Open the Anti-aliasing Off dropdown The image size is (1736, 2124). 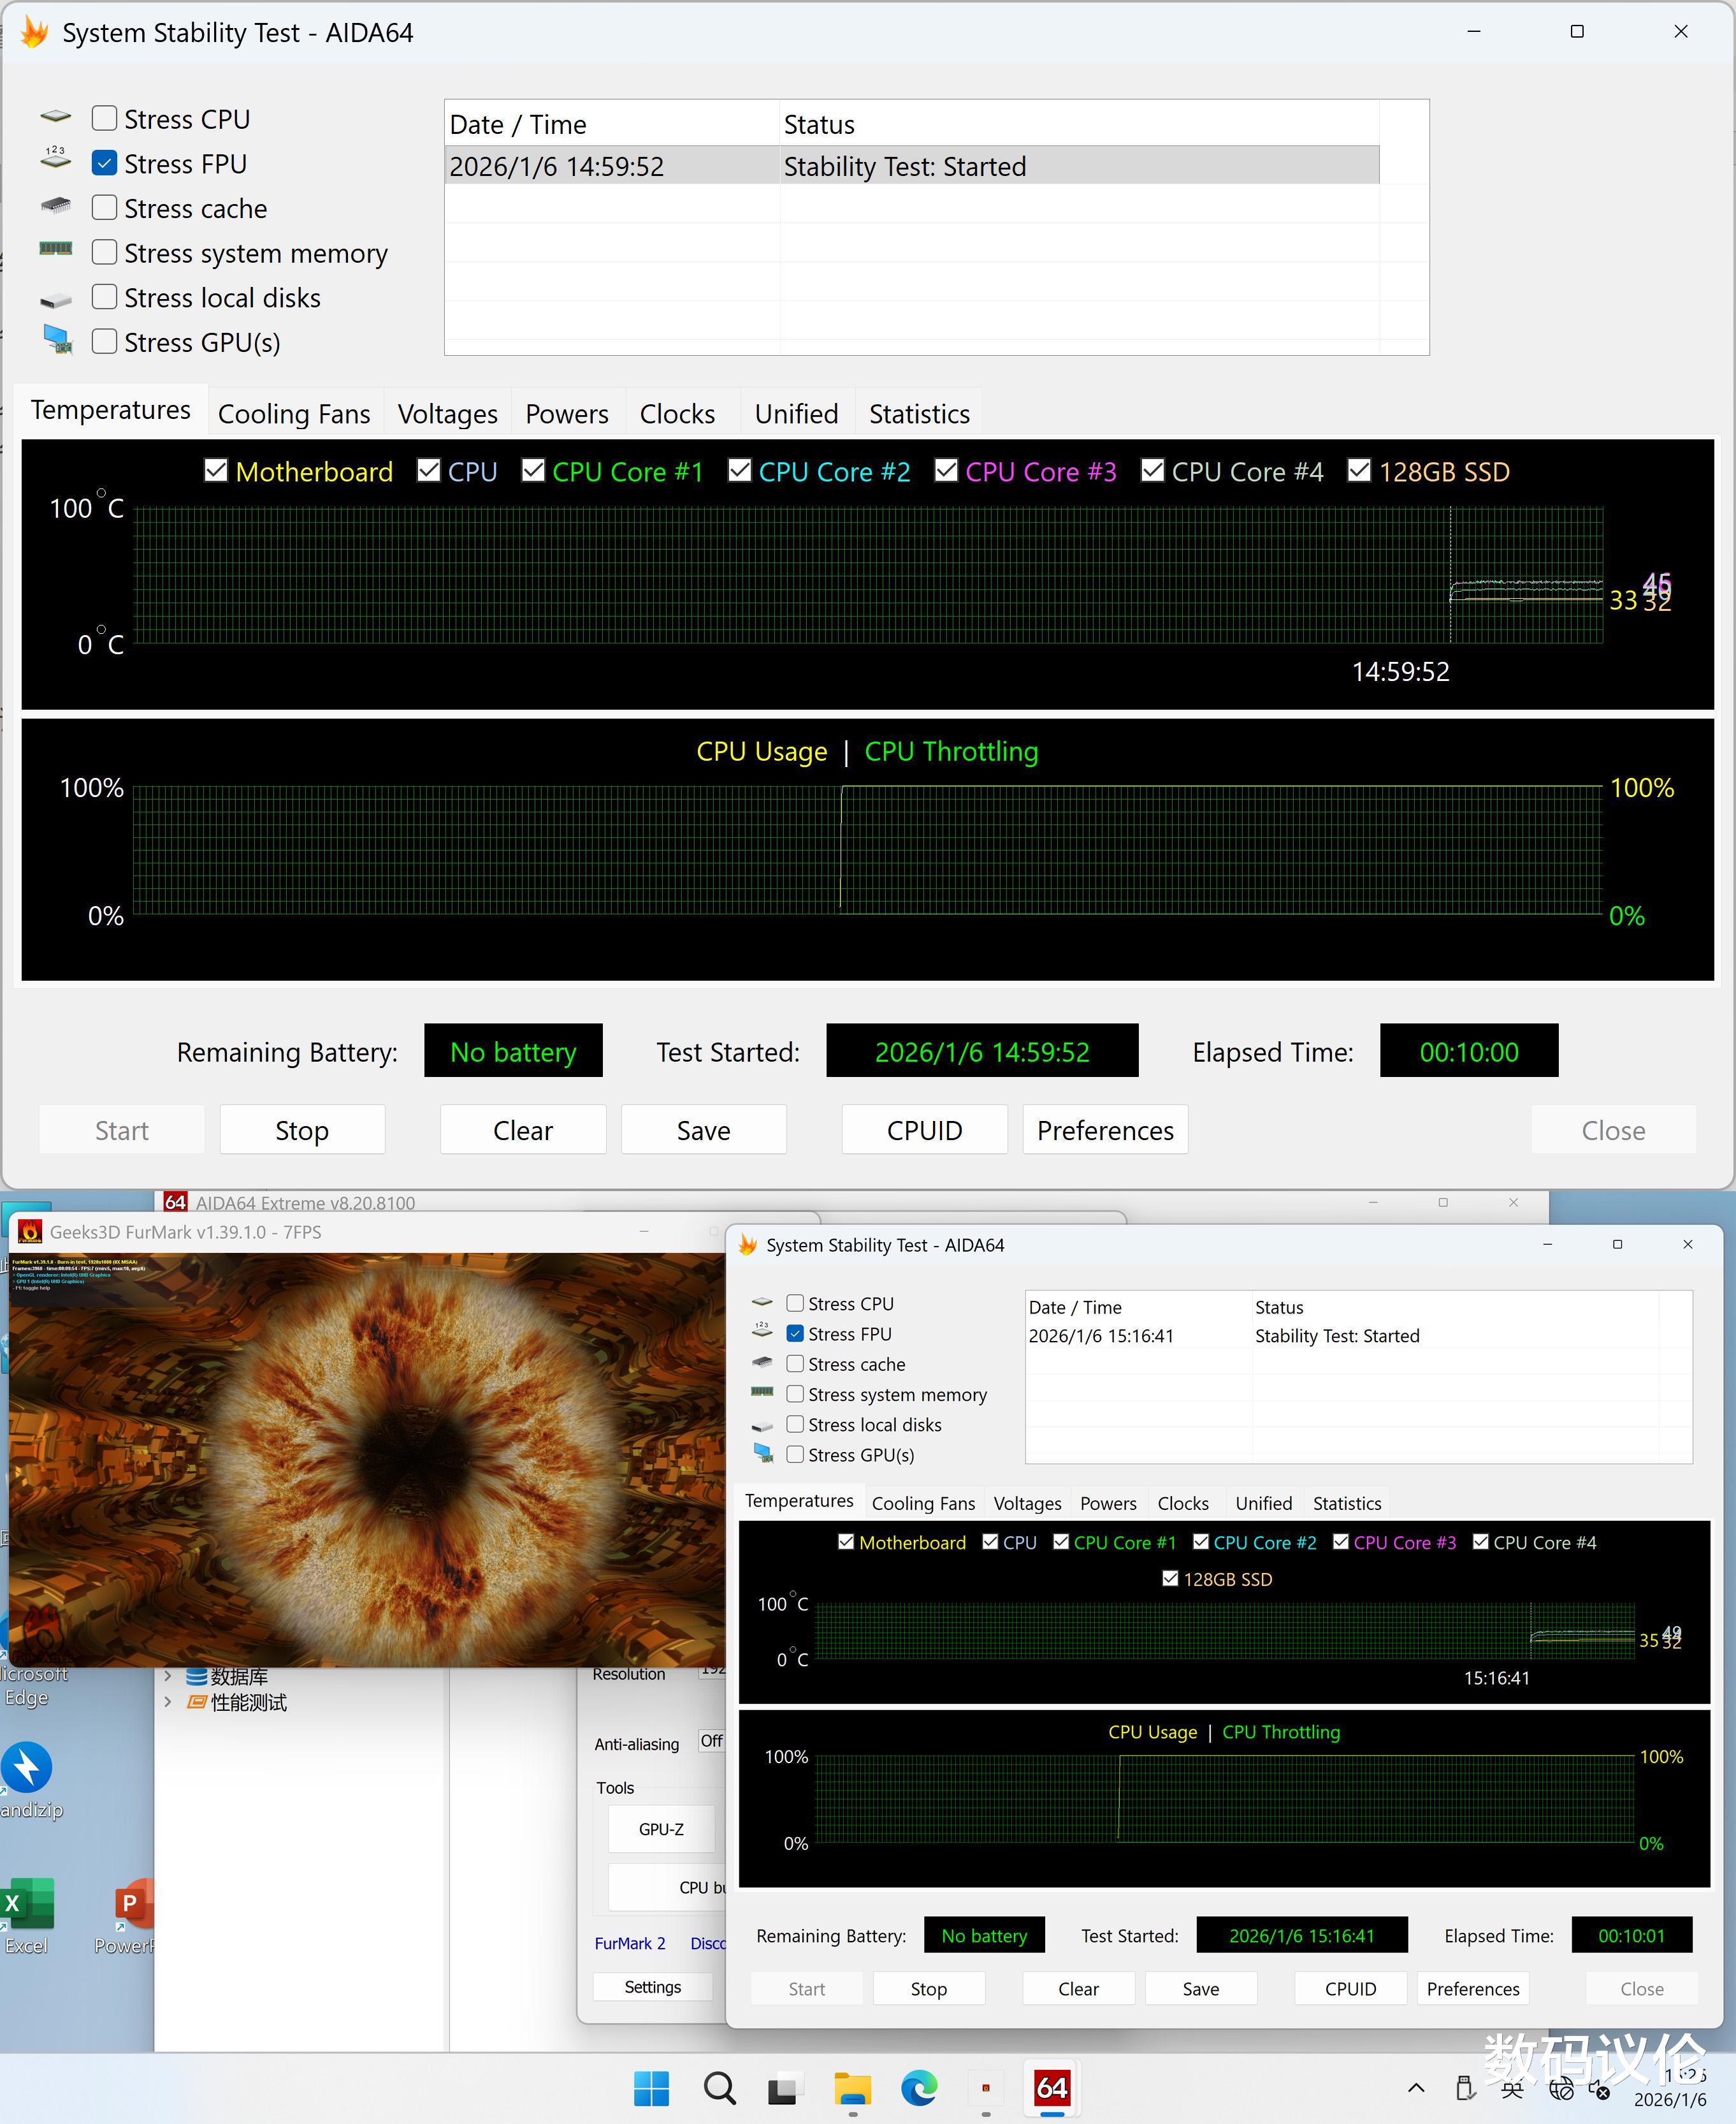coord(711,1742)
